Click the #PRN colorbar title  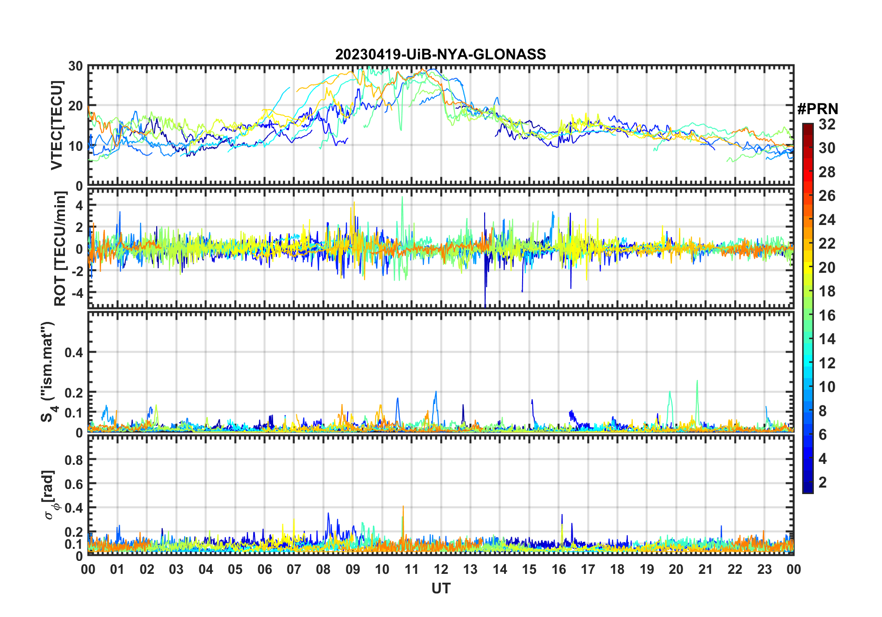[818, 109]
